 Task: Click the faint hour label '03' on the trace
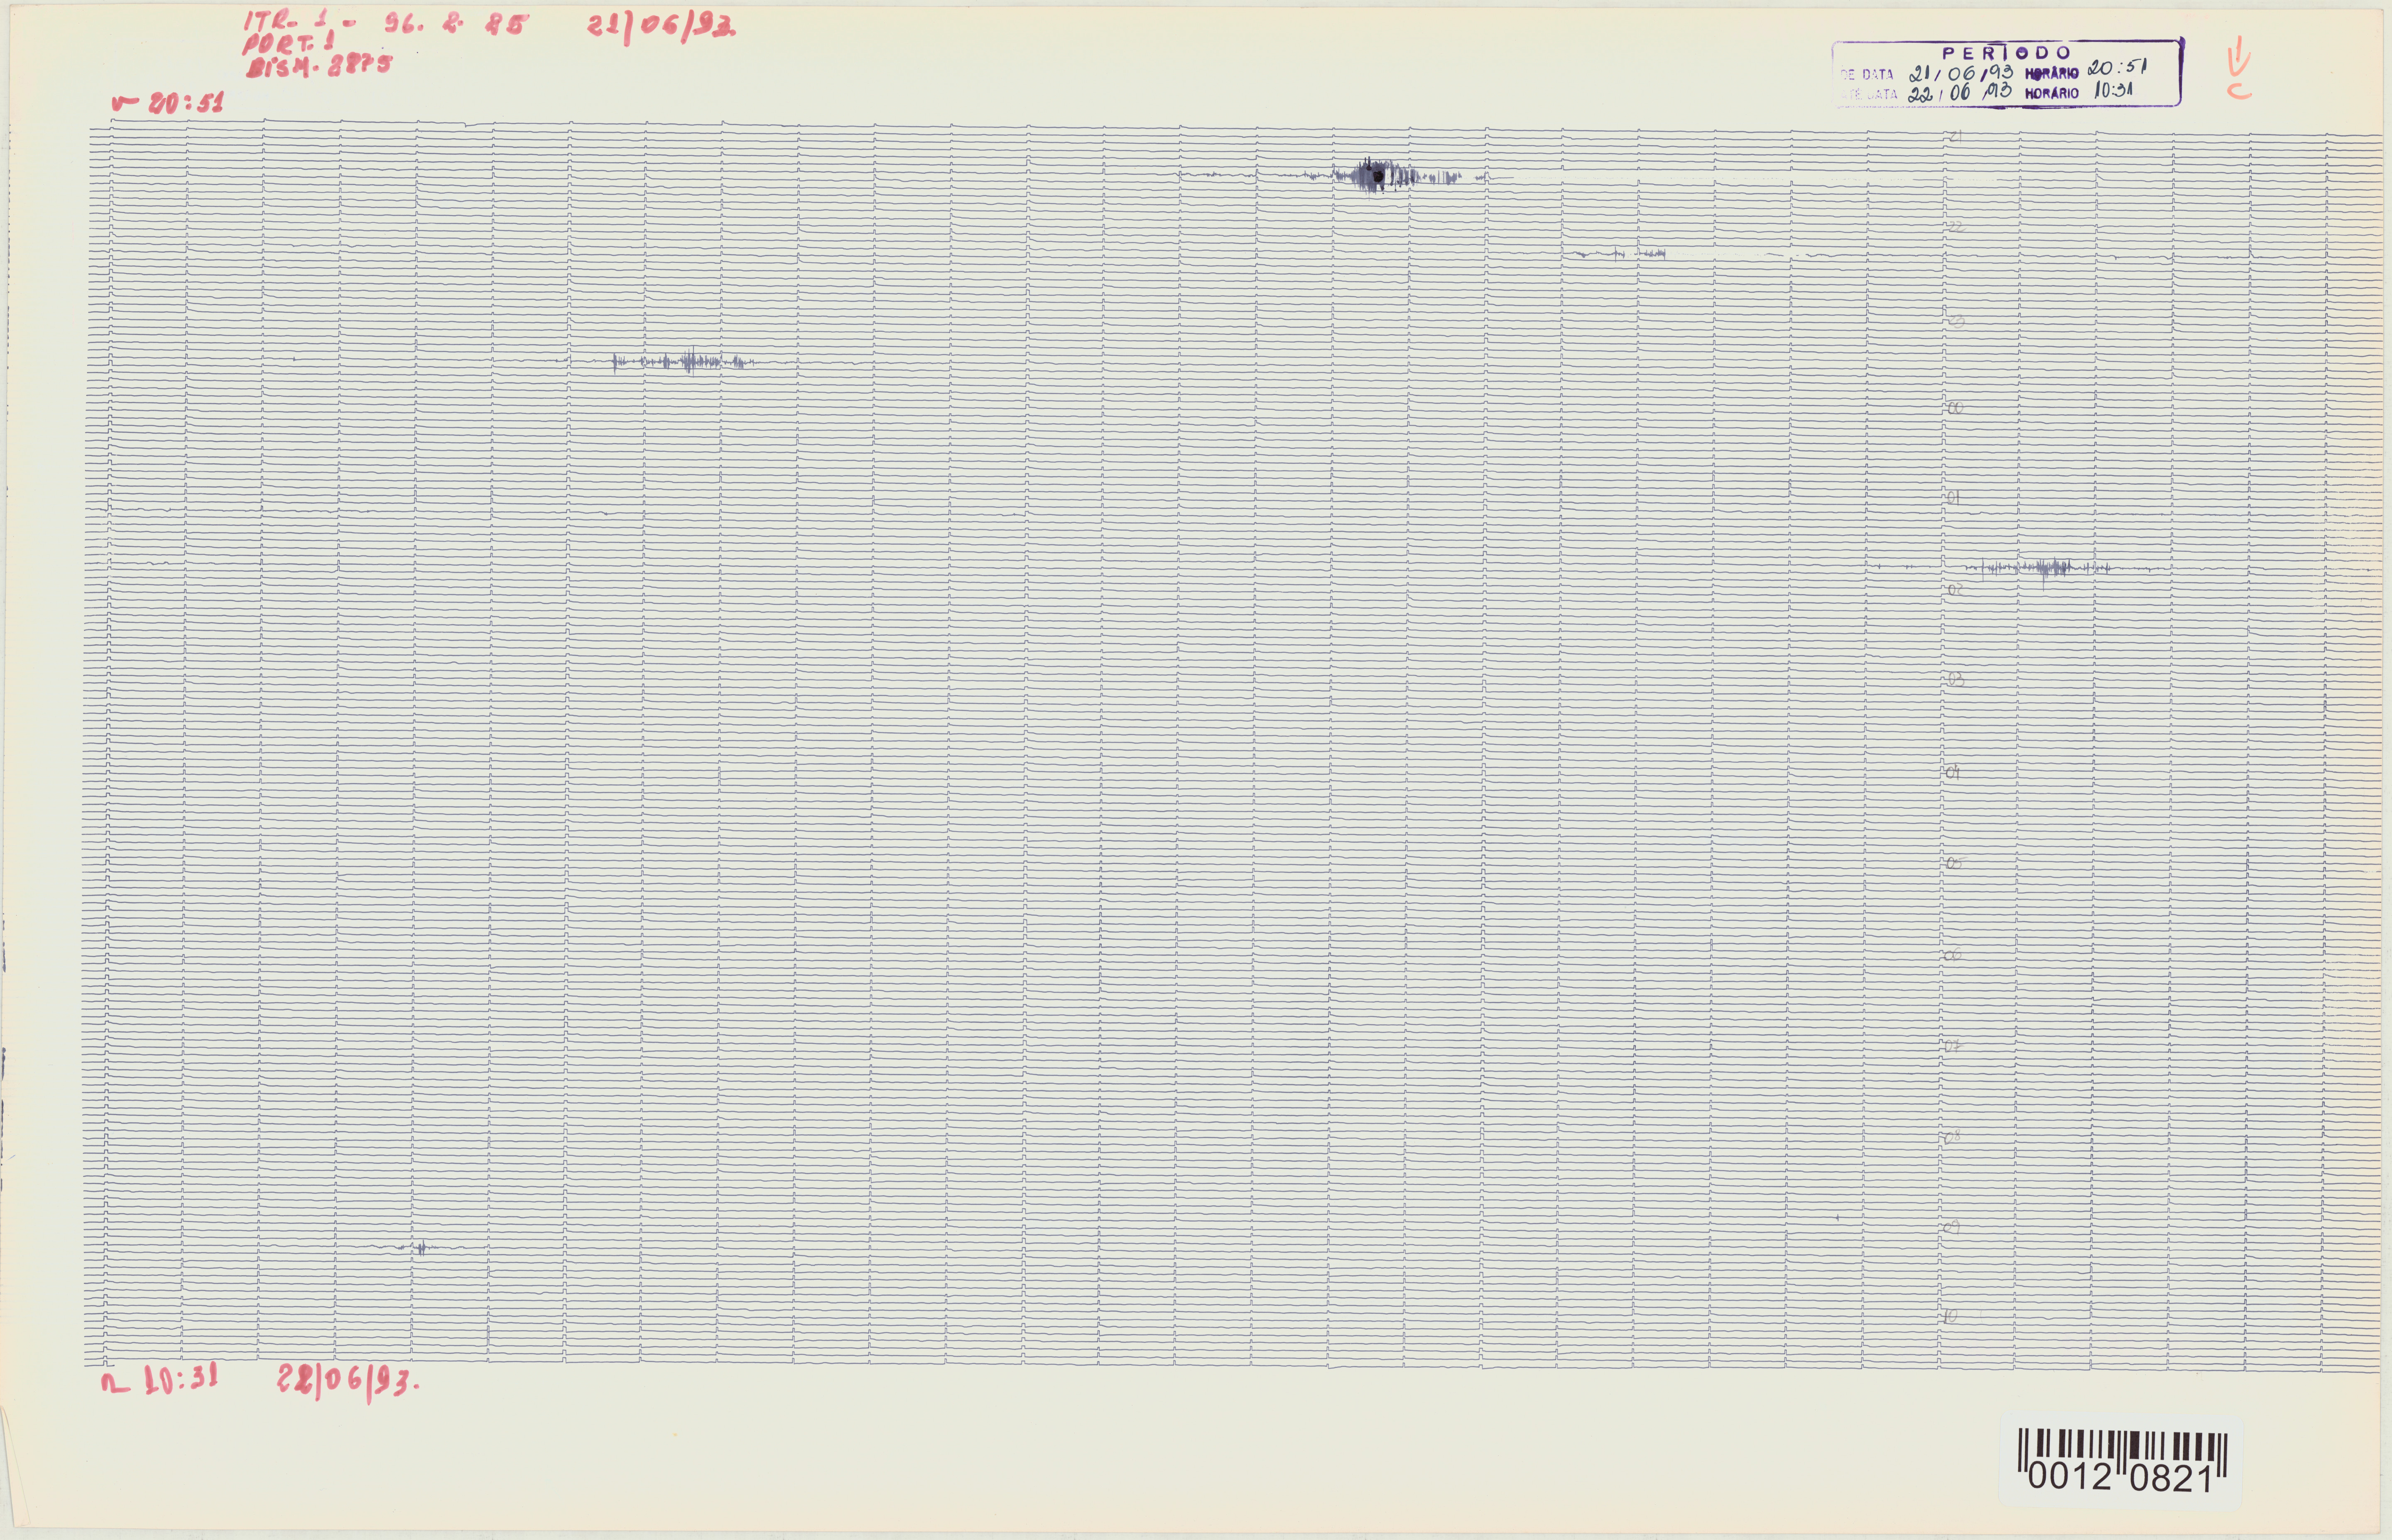tap(1955, 680)
